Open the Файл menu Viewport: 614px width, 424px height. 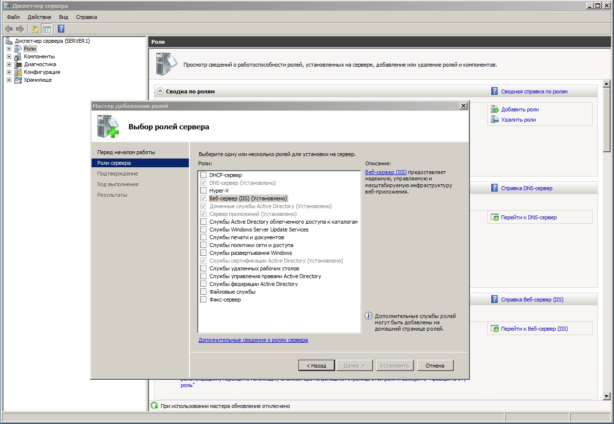pos(13,17)
